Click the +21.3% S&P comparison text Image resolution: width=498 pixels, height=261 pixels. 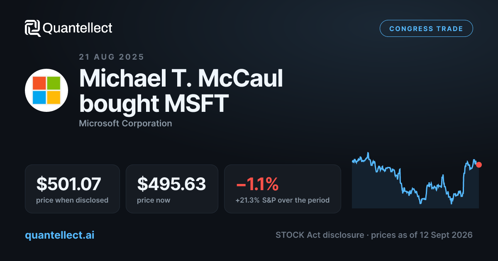pyautogui.click(x=283, y=200)
